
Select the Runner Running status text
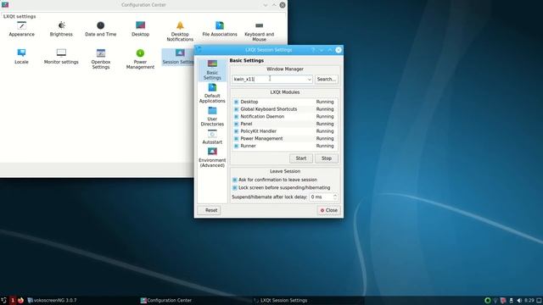(x=325, y=146)
